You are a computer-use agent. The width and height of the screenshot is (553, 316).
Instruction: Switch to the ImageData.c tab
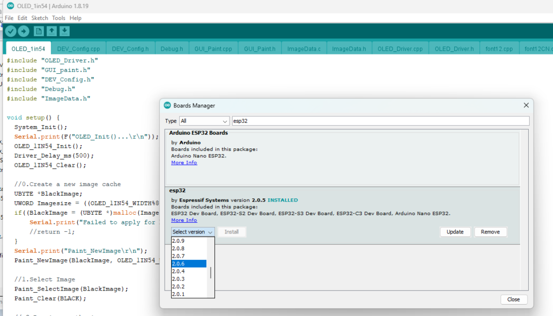(x=304, y=49)
